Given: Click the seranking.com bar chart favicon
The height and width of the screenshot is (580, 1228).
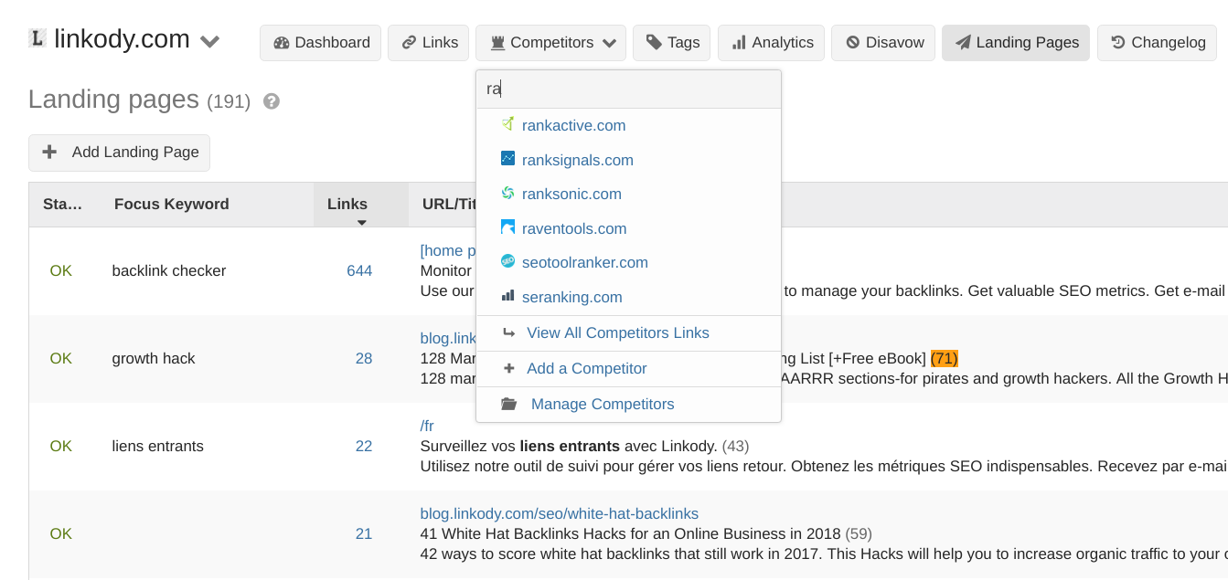Looking at the screenshot, I should coord(507,296).
